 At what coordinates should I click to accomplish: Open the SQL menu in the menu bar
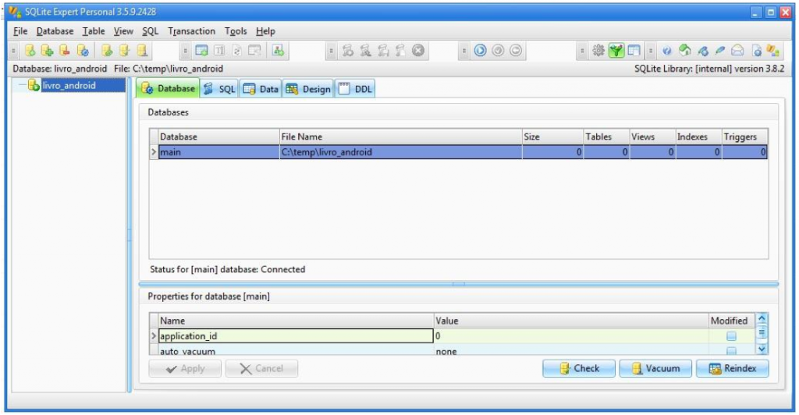(x=151, y=31)
